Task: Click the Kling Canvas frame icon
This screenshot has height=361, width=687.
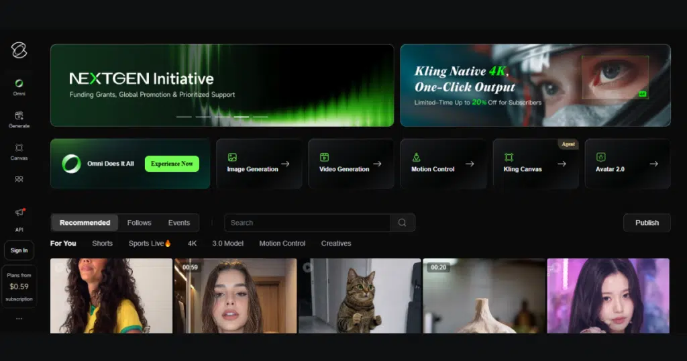Action: (x=509, y=157)
